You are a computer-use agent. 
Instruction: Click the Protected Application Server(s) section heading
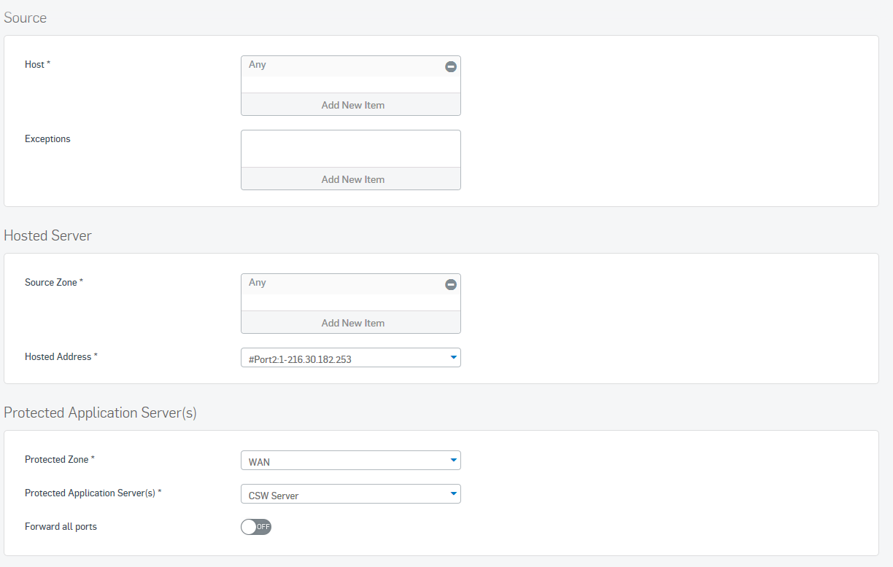(100, 412)
